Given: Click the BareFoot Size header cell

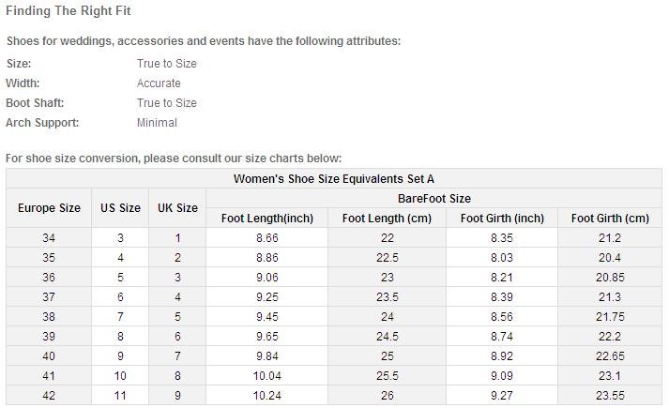Looking at the screenshot, I should pos(433,199).
